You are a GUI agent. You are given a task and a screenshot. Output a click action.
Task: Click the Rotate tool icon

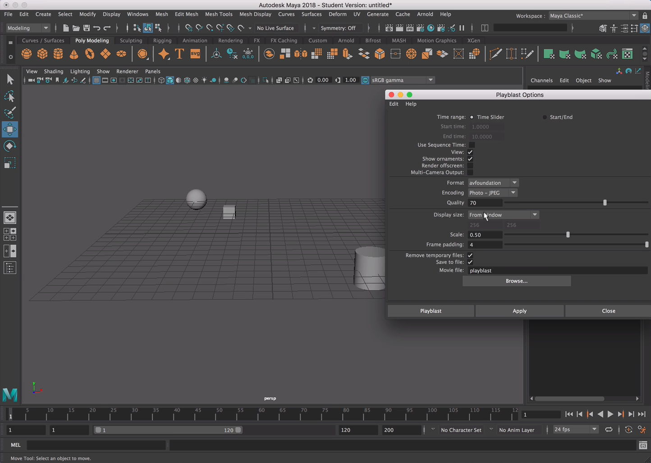[x=9, y=146]
